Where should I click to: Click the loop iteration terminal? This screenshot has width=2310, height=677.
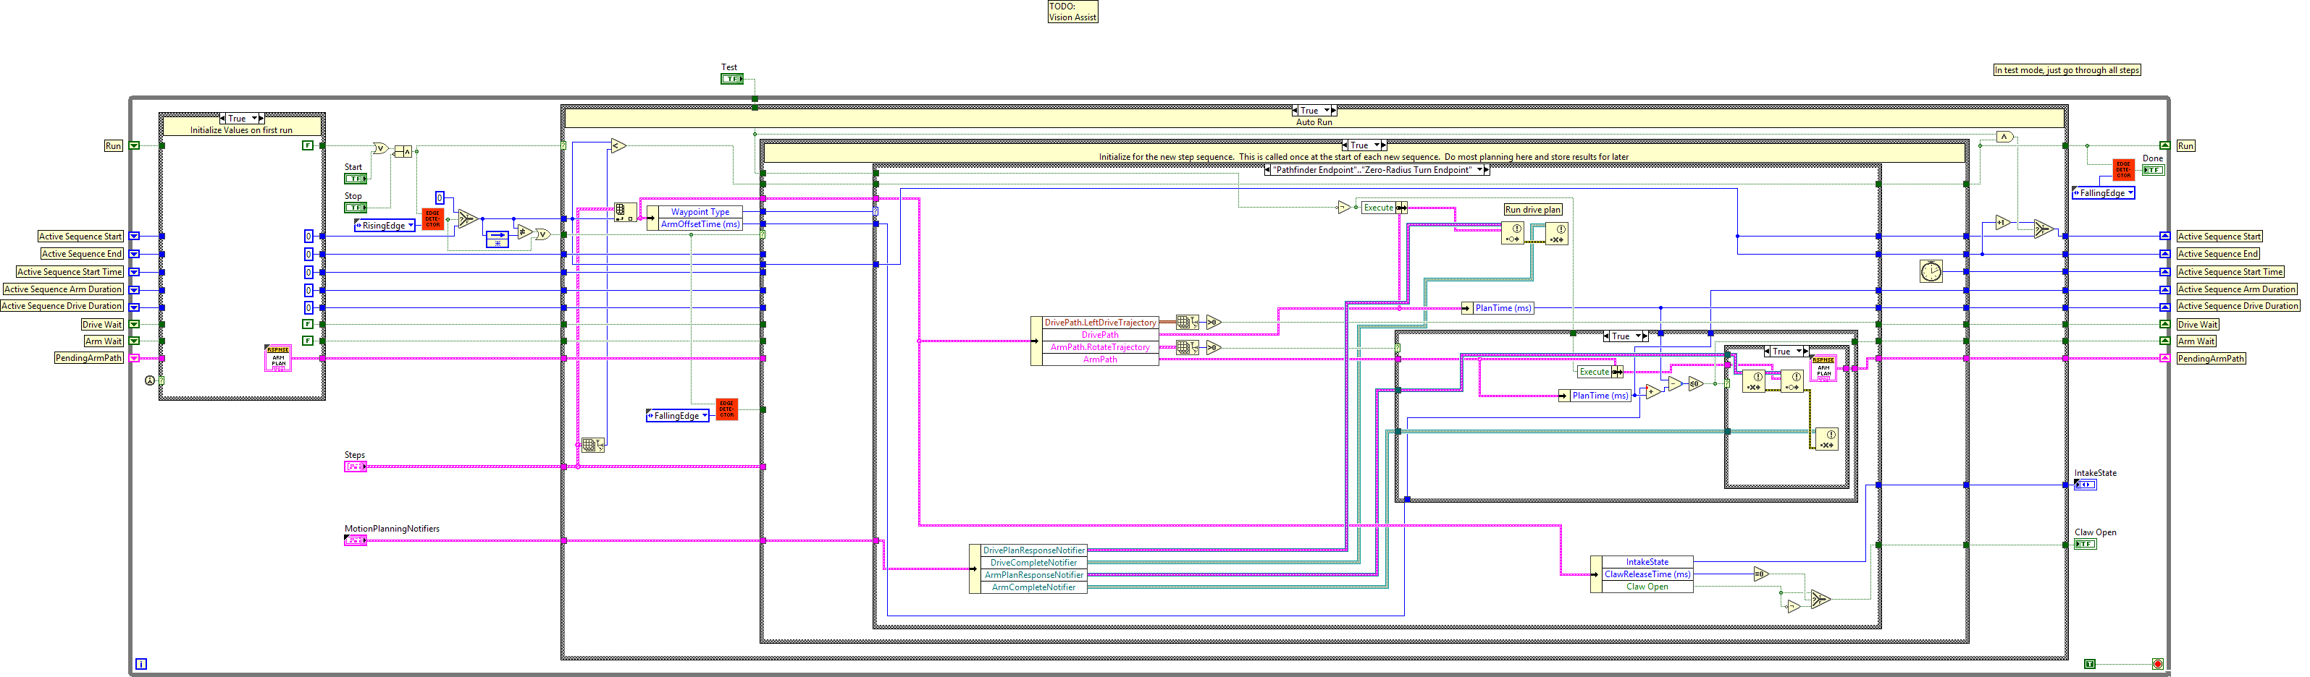(140, 663)
